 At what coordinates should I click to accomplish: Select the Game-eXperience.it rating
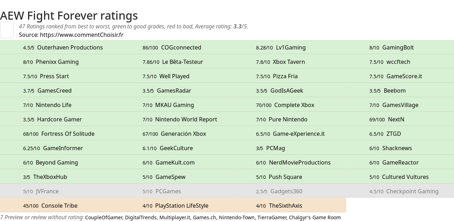coord(290,134)
